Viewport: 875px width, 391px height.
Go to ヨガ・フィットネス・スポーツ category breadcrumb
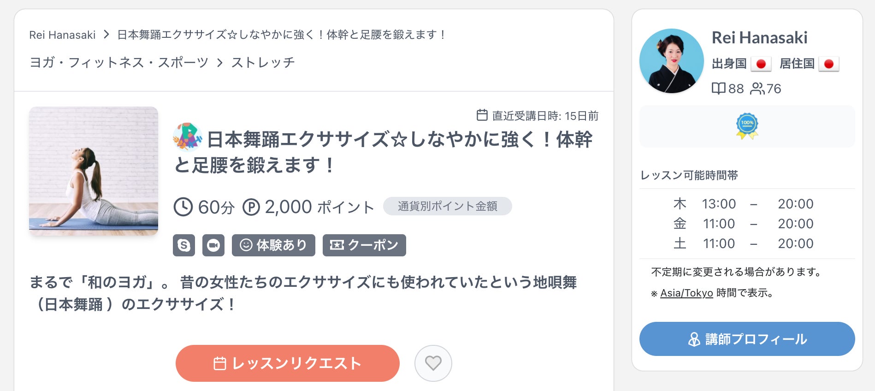(119, 62)
